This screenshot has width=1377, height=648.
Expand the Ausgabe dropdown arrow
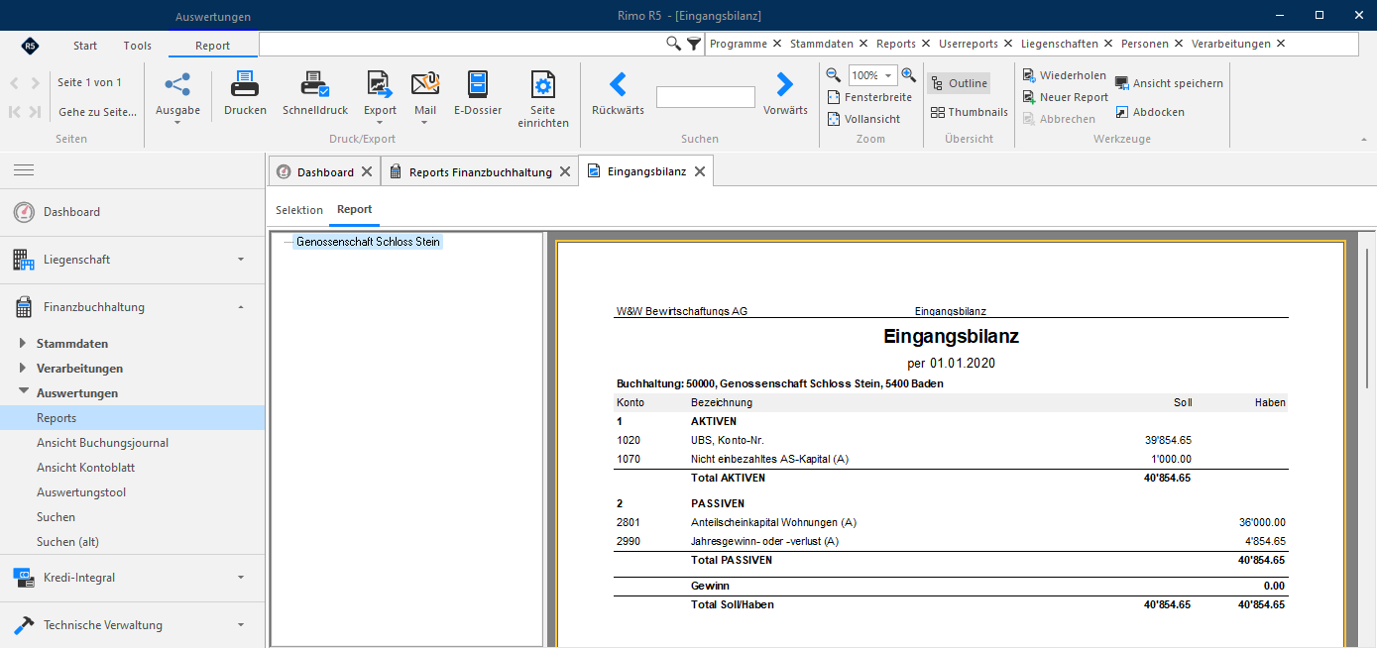click(x=177, y=123)
